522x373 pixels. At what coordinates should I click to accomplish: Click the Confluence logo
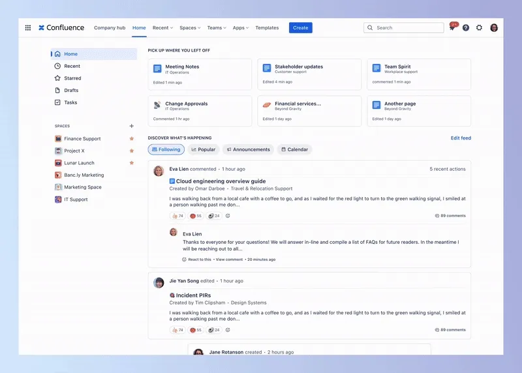61,27
